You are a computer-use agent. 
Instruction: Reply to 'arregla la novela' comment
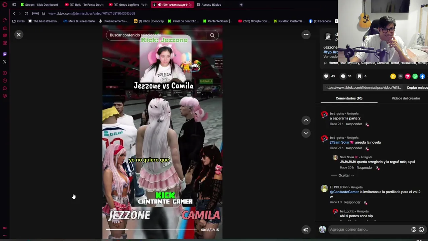click(354, 148)
